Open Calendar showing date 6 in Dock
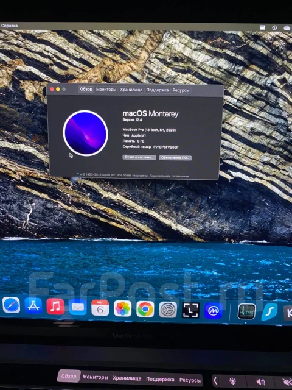Image resolution: width=292 pixels, height=390 pixels. tap(100, 308)
